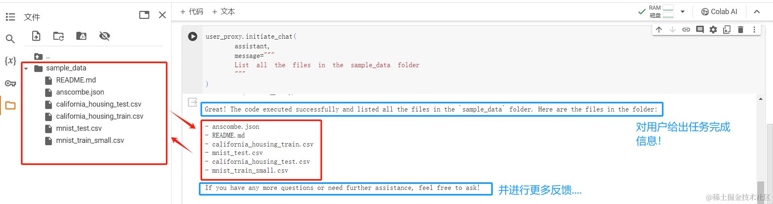Select the anscombe.json file

pos(80,92)
